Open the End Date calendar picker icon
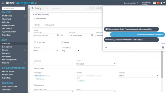The width and height of the screenshot is (166, 93). point(92,35)
